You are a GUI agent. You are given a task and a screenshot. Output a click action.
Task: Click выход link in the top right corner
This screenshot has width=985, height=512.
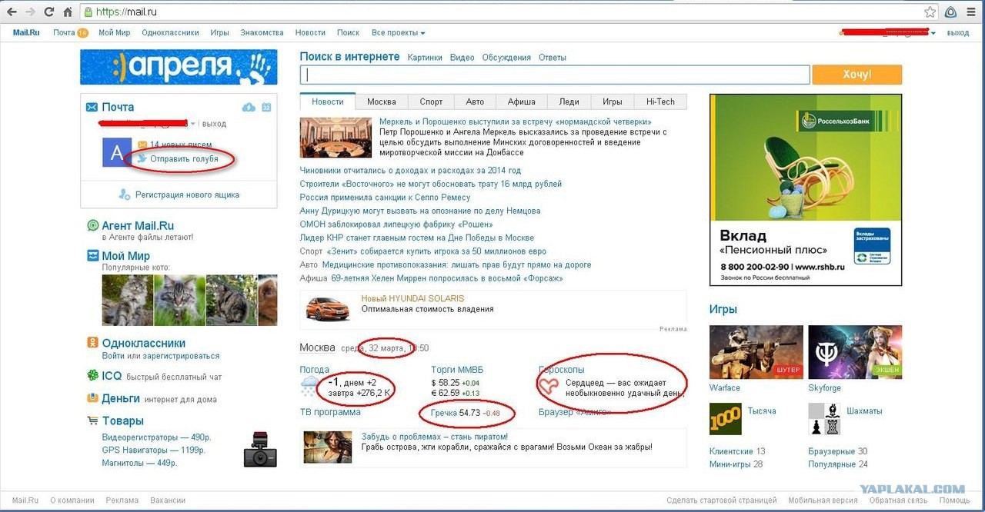[x=958, y=33]
